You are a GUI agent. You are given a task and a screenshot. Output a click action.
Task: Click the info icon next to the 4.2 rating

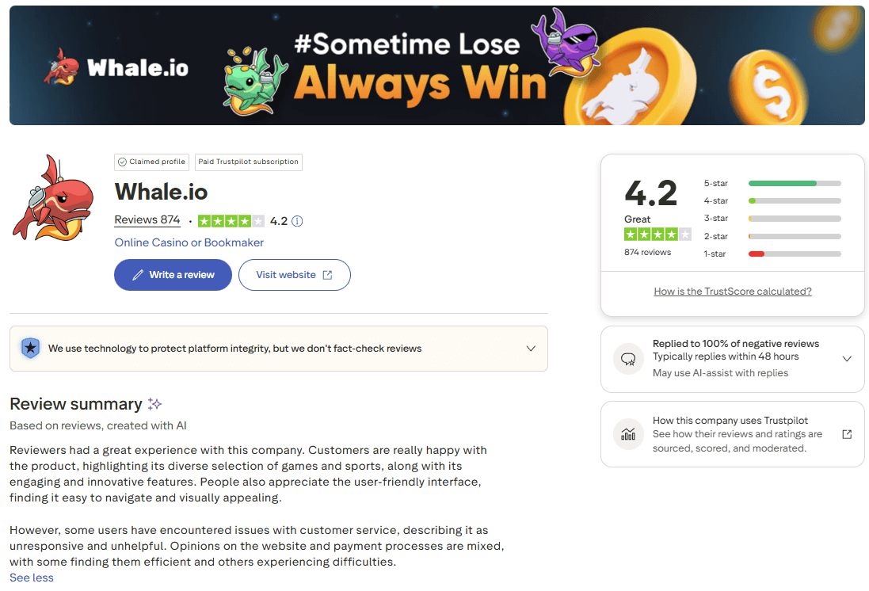click(297, 221)
